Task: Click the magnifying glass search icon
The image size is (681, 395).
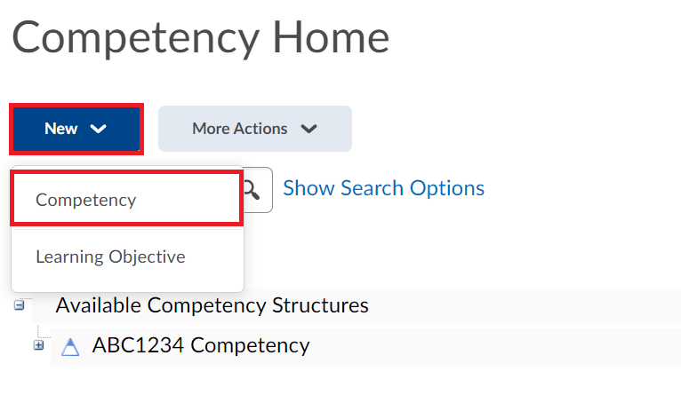Action: [x=252, y=190]
